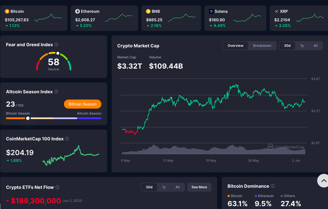Click the Bitcoin sparkline chart

tap(48, 18)
